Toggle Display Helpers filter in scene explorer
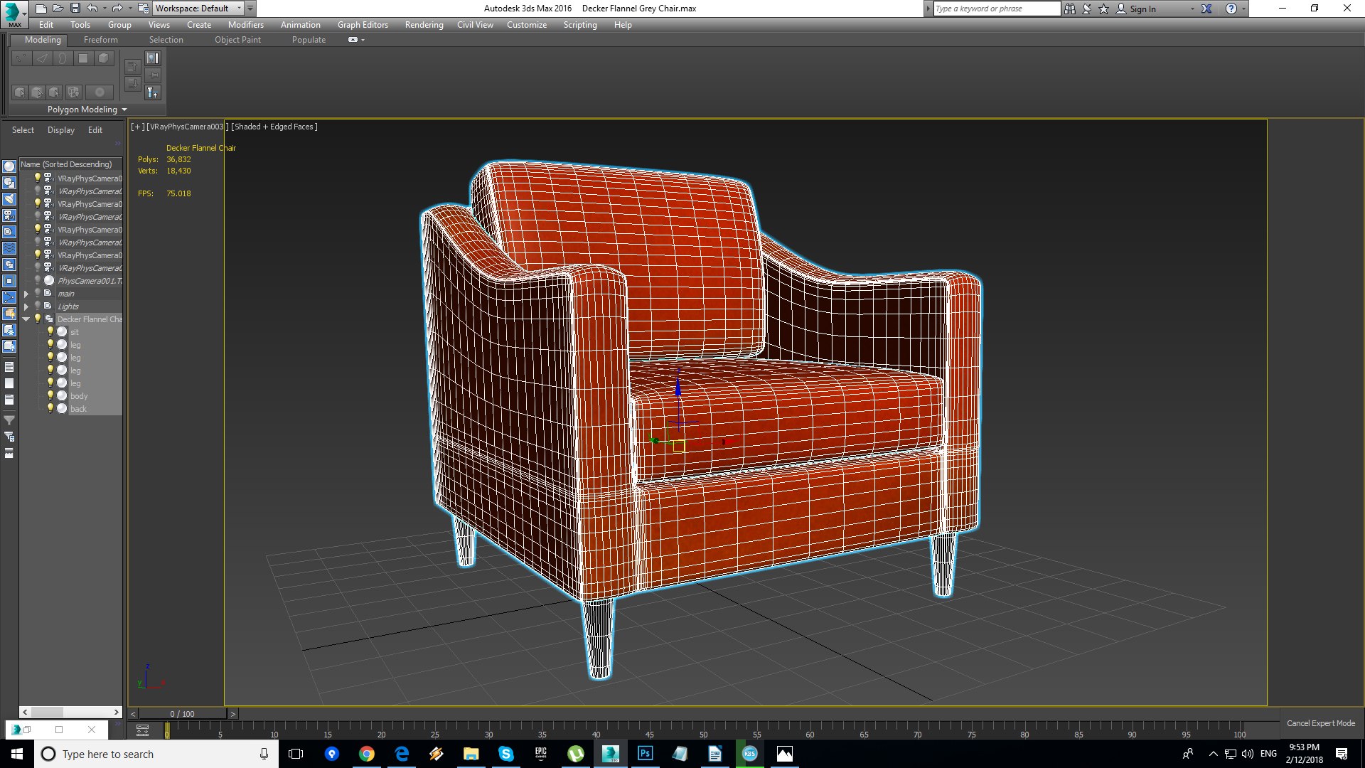The height and width of the screenshot is (768, 1365). (x=9, y=232)
